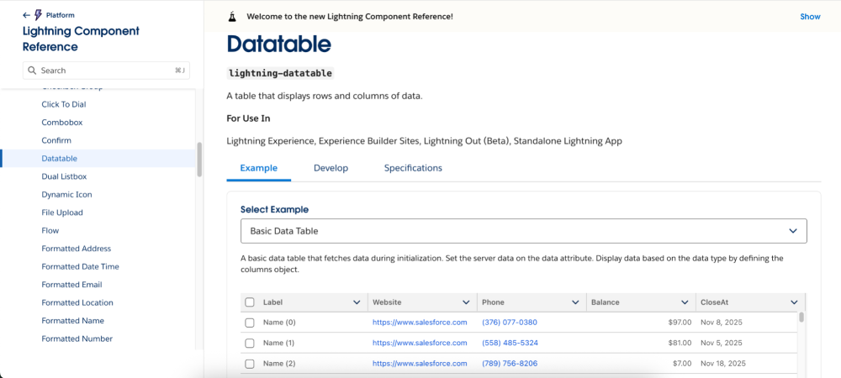Click the $7.00 balance cell
Viewport: 841px width, 378px height.
(x=682, y=363)
